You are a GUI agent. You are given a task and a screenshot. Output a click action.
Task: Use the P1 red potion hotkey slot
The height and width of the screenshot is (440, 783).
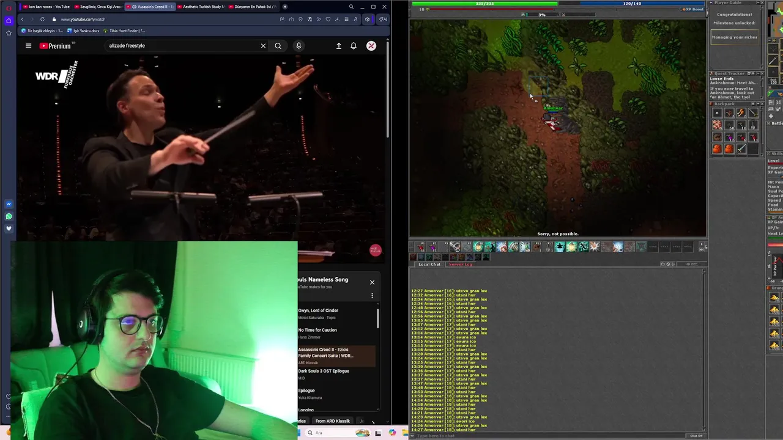[420, 247]
